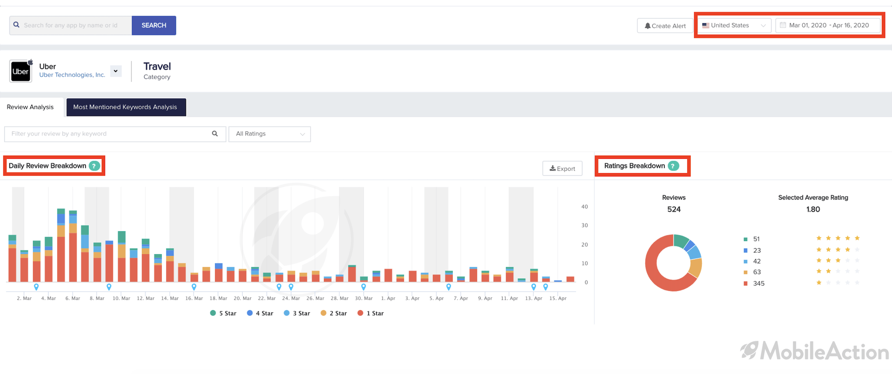This screenshot has width=892, height=374.
Task: Open Uber Technologies, Inc. publisher link
Action: [72, 75]
